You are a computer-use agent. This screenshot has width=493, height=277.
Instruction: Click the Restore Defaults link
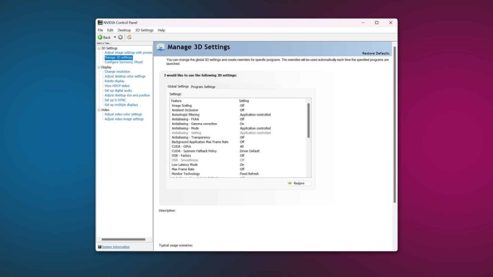[x=376, y=53]
